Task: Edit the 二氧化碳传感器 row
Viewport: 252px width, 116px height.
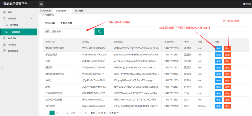Action: point(218,93)
